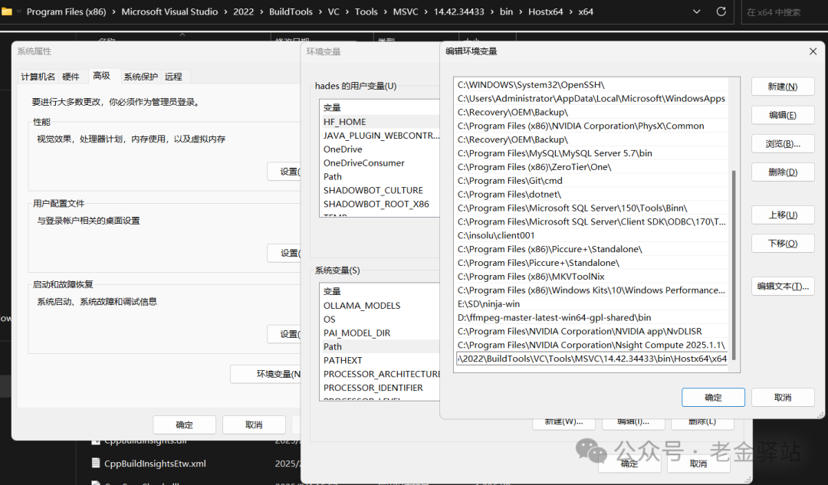Click 取消 in 编辑环境变量 dialog
Viewport: 828px width, 485px height.
click(783, 398)
